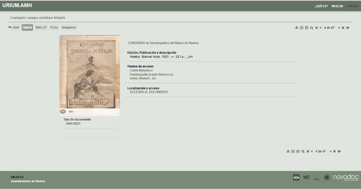The height and width of the screenshot is (189, 361).
Task: Open the ¿QUÉ ES? menu item
Action: click(321, 6)
